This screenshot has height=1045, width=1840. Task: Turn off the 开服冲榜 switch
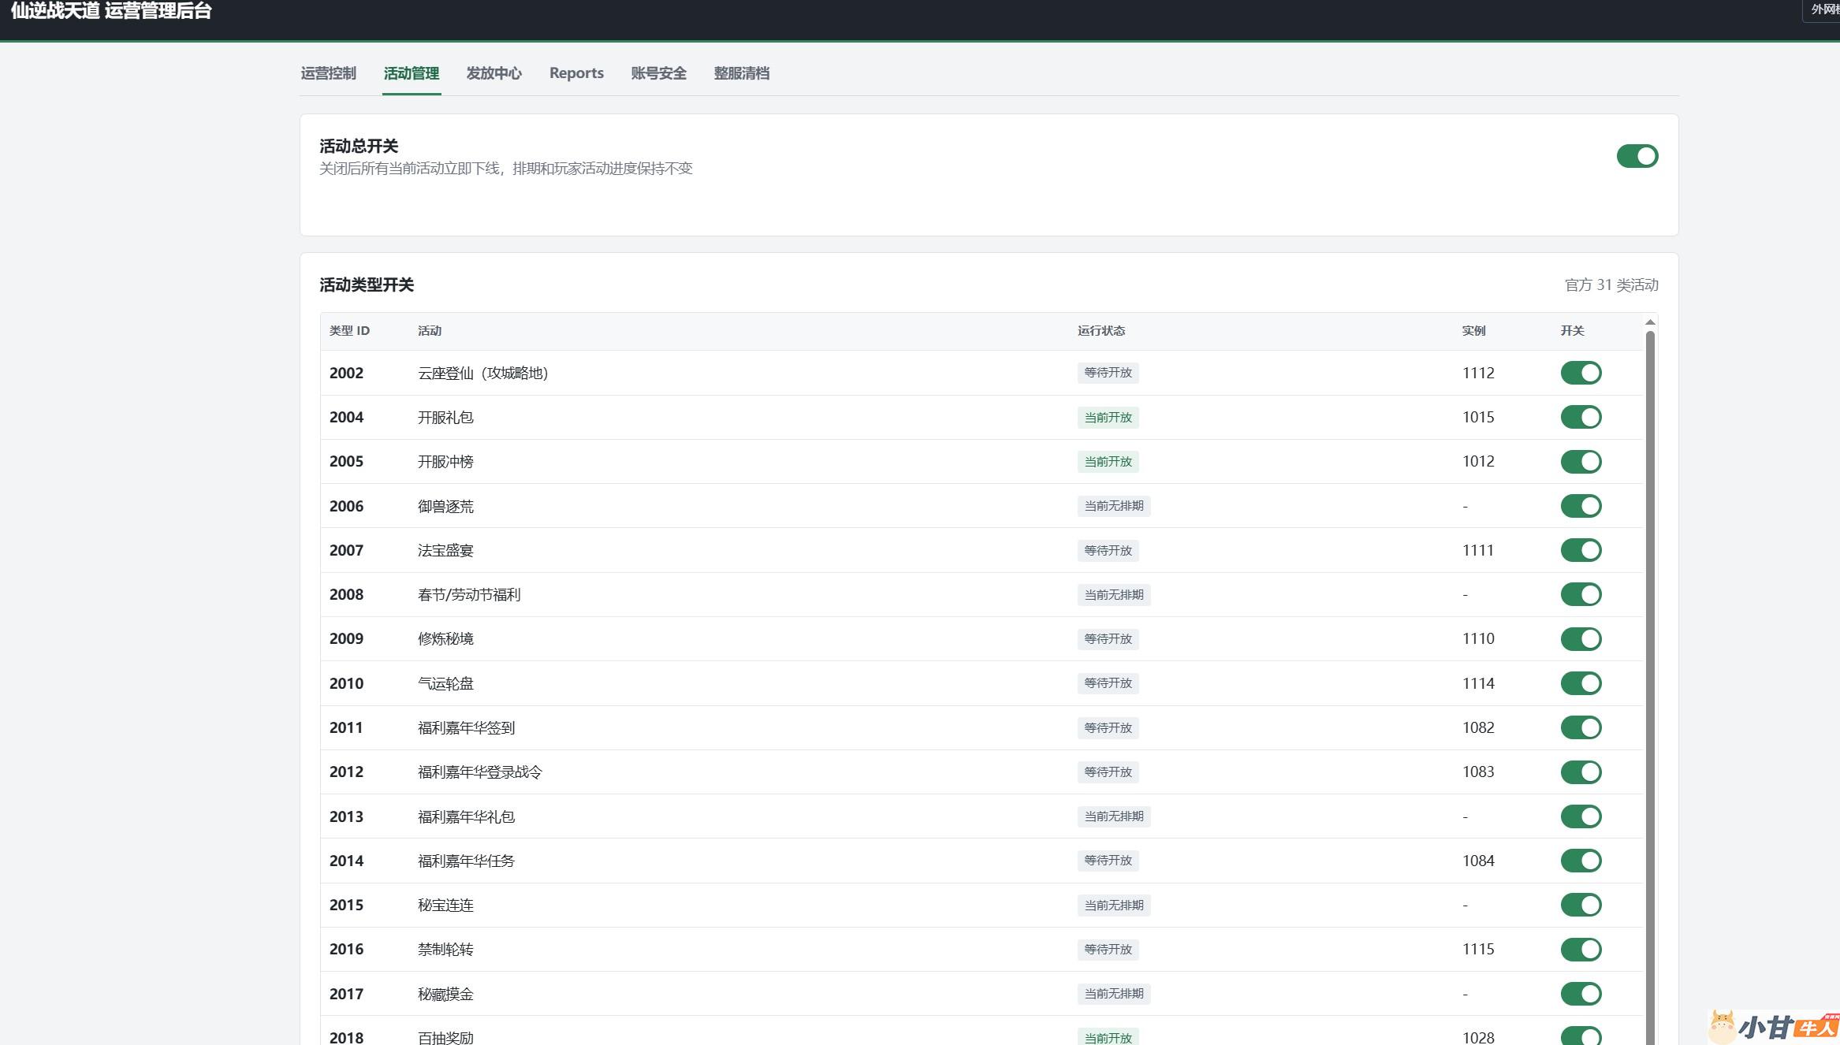[x=1581, y=461]
